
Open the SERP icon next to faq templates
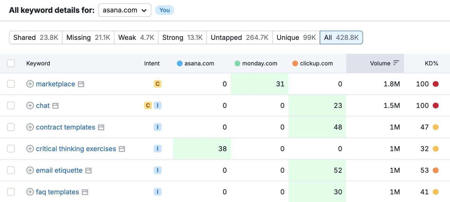(85, 192)
